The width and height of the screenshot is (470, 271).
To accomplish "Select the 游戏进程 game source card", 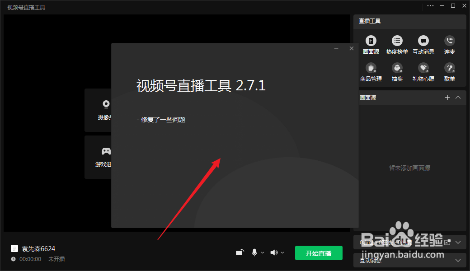I will [98, 157].
